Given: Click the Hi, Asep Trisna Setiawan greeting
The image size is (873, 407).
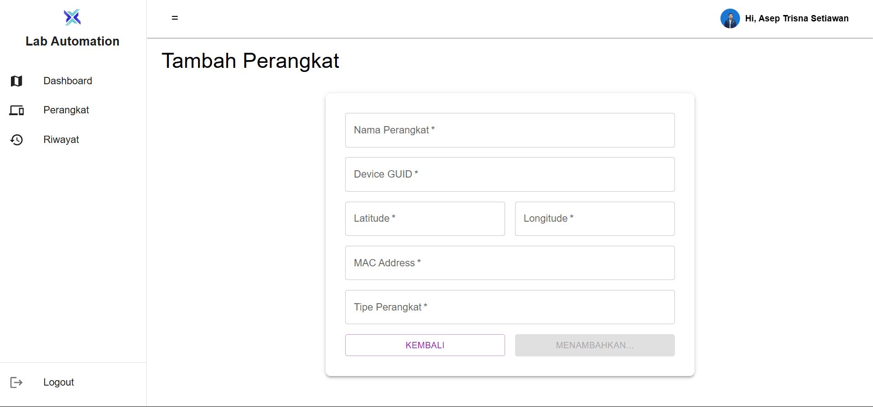Looking at the screenshot, I should [796, 19].
